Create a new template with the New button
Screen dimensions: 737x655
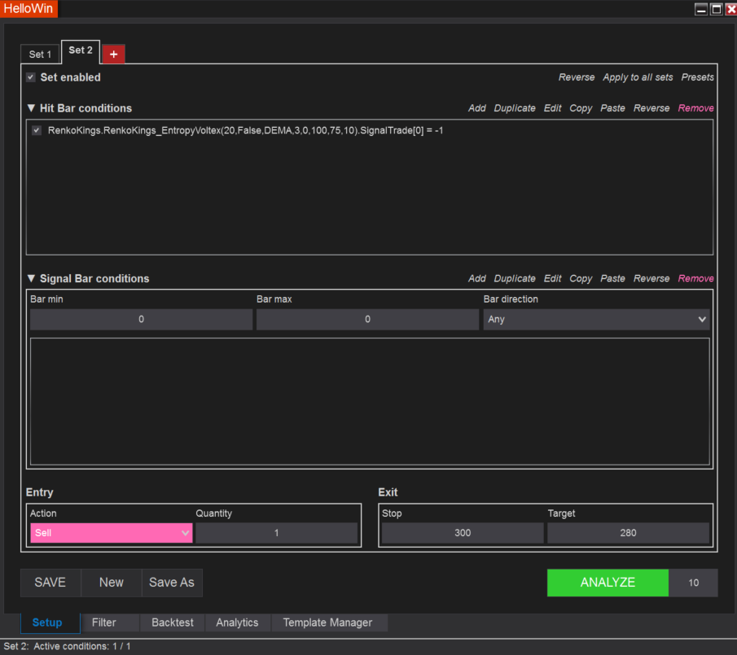(112, 583)
